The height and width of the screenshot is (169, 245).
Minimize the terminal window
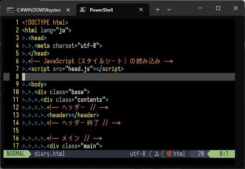(200, 8)
